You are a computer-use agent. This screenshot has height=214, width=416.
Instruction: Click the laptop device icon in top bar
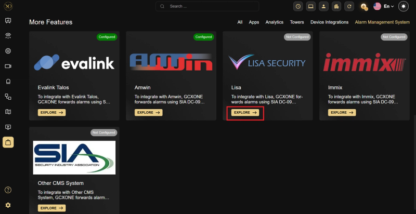click(x=310, y=6)
